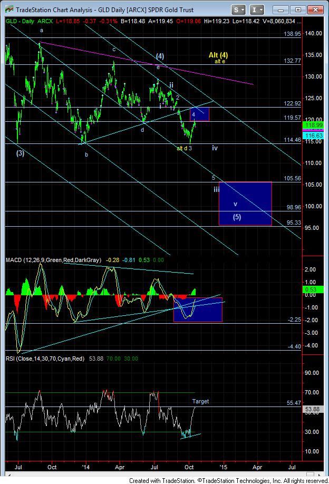Screen dimensions: 329x484
Task: Click the ask value 'A=119.45'
Action: coord(160,21)
